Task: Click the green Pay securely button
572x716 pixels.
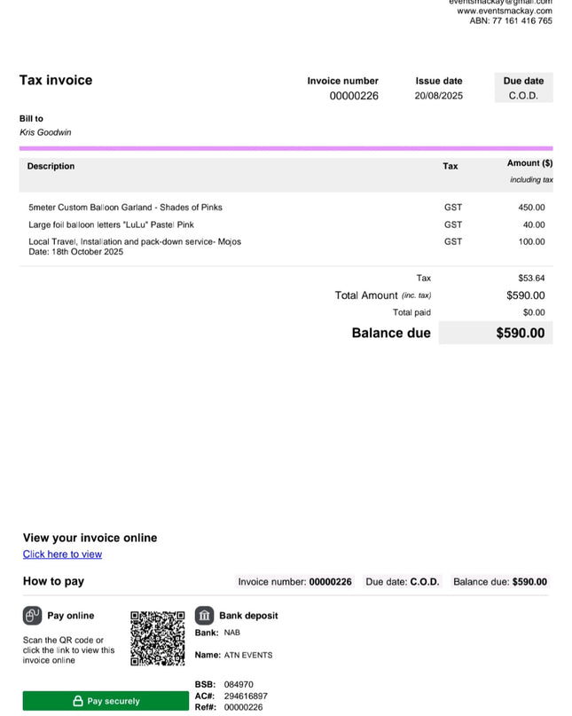Action: (x=106, y=701)
